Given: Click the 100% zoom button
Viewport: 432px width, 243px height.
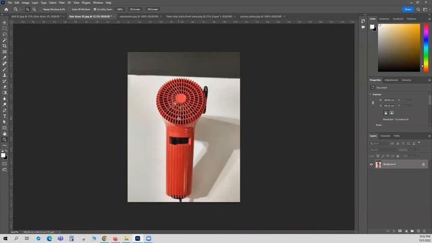Looking at the screenshot, I should [119, 9].
